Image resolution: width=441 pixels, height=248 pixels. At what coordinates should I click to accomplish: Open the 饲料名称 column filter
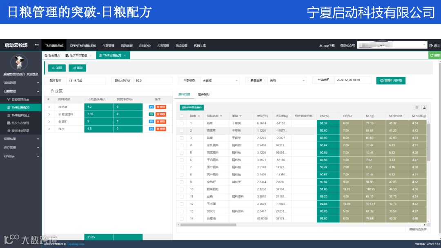click(x=221, y=116)
